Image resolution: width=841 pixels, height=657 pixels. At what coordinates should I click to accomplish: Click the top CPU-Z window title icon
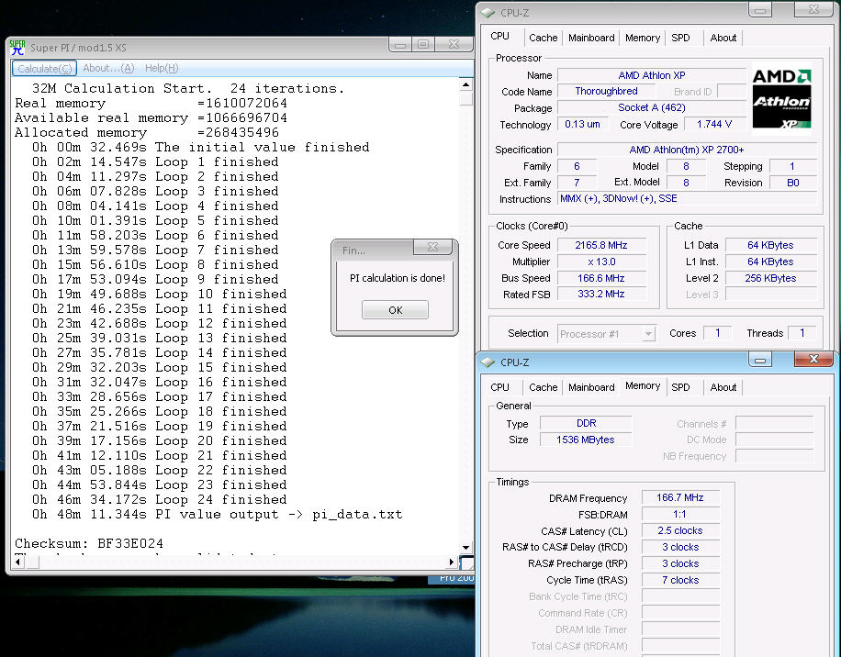click(488, 12)
